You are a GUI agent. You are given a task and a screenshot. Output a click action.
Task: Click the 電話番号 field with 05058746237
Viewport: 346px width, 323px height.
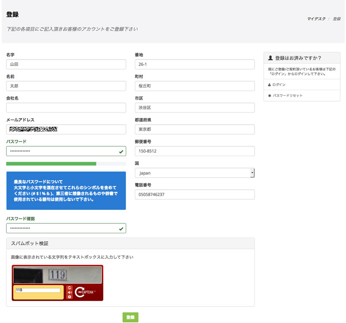(x=194, y=194)
